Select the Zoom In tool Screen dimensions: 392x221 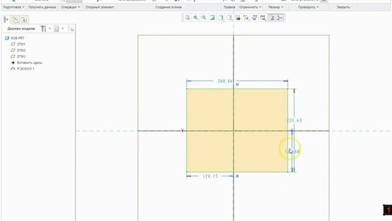pyautogui.click(x=195, y=18)
